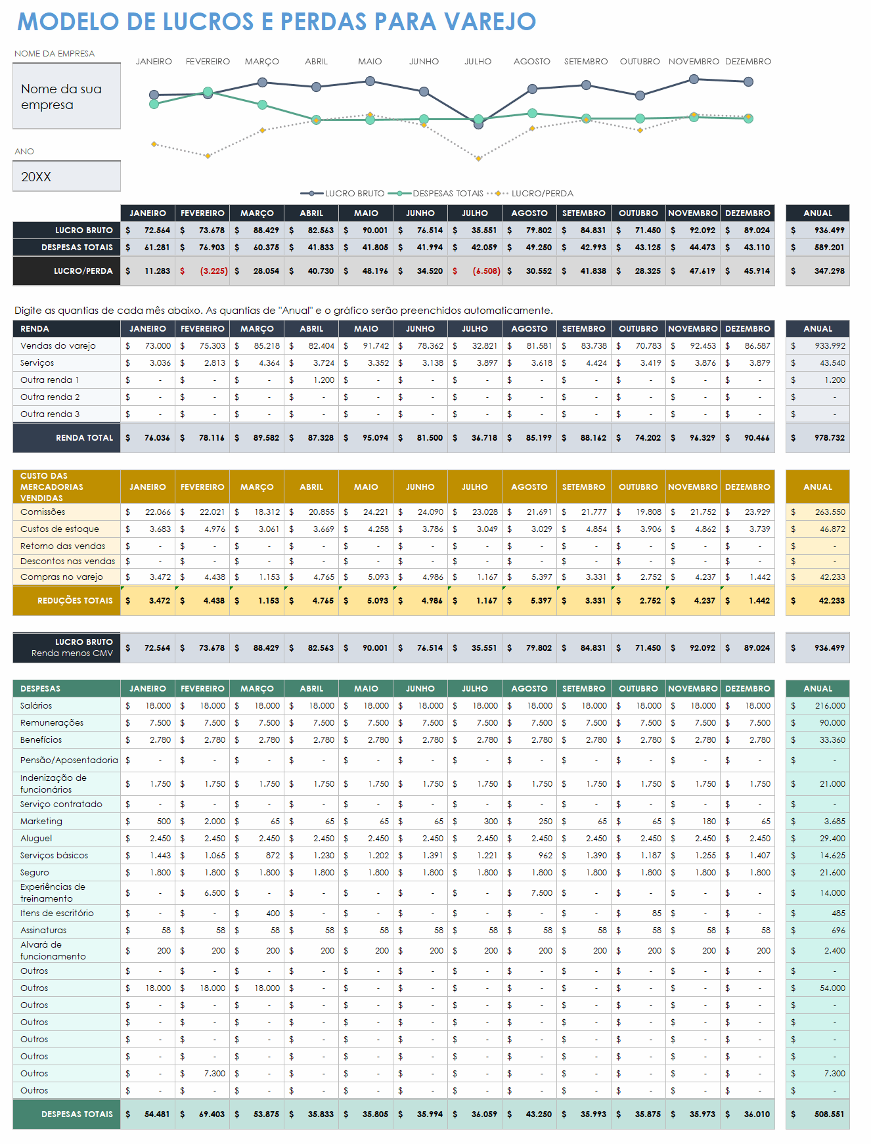Image resolution: width=871 pixels, height=1144 pixels.
Task: Click the page title 'MODELO DE LUCROS E PERDAS PARA VAREJO'
Action: pyautogui.click(x=277, y=22)
